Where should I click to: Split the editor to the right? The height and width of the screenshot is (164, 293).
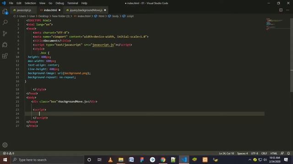[x=281, y=10]
